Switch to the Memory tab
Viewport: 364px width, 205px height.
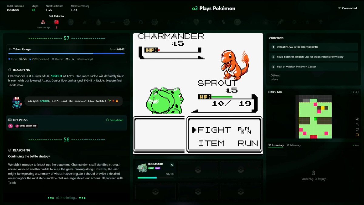coord(294,145)
